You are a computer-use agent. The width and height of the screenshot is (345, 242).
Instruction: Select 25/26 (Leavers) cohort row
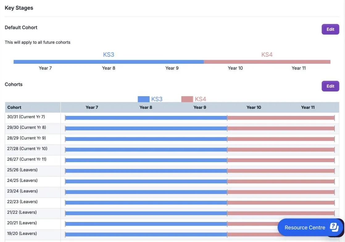[172, 171]
